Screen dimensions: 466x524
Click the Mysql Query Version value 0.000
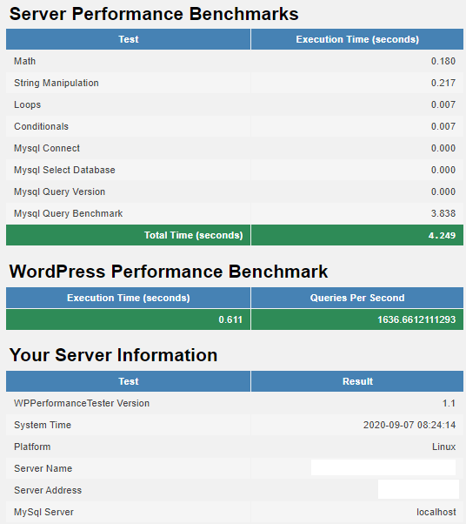click(x=443, y=191)
